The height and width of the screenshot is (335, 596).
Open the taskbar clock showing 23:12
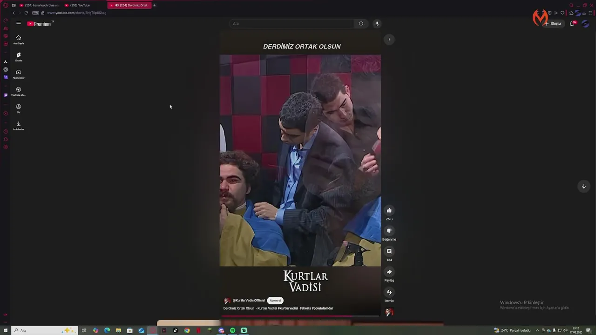576,330
